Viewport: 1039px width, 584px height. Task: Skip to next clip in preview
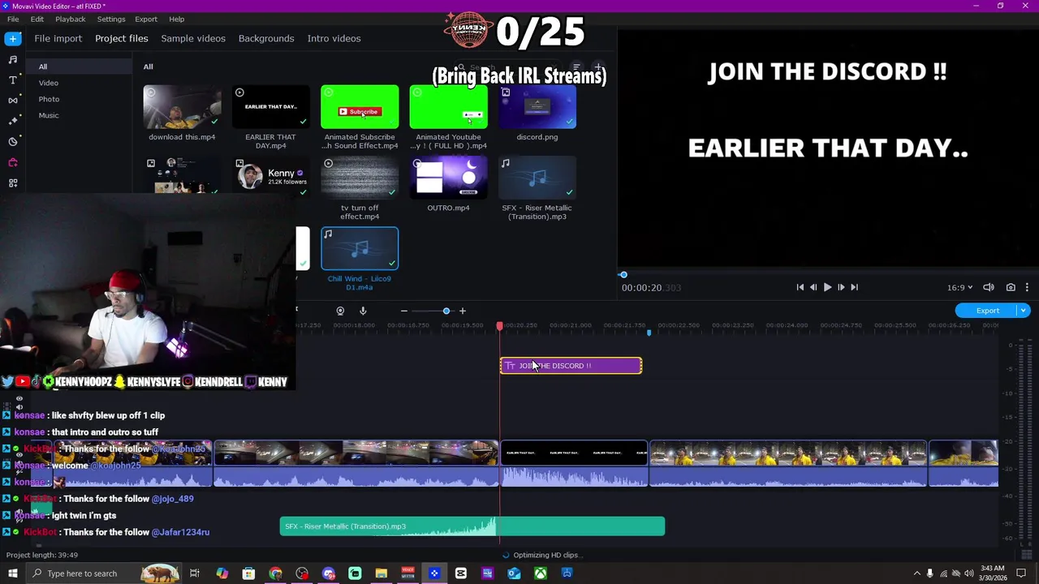point(854,287)
